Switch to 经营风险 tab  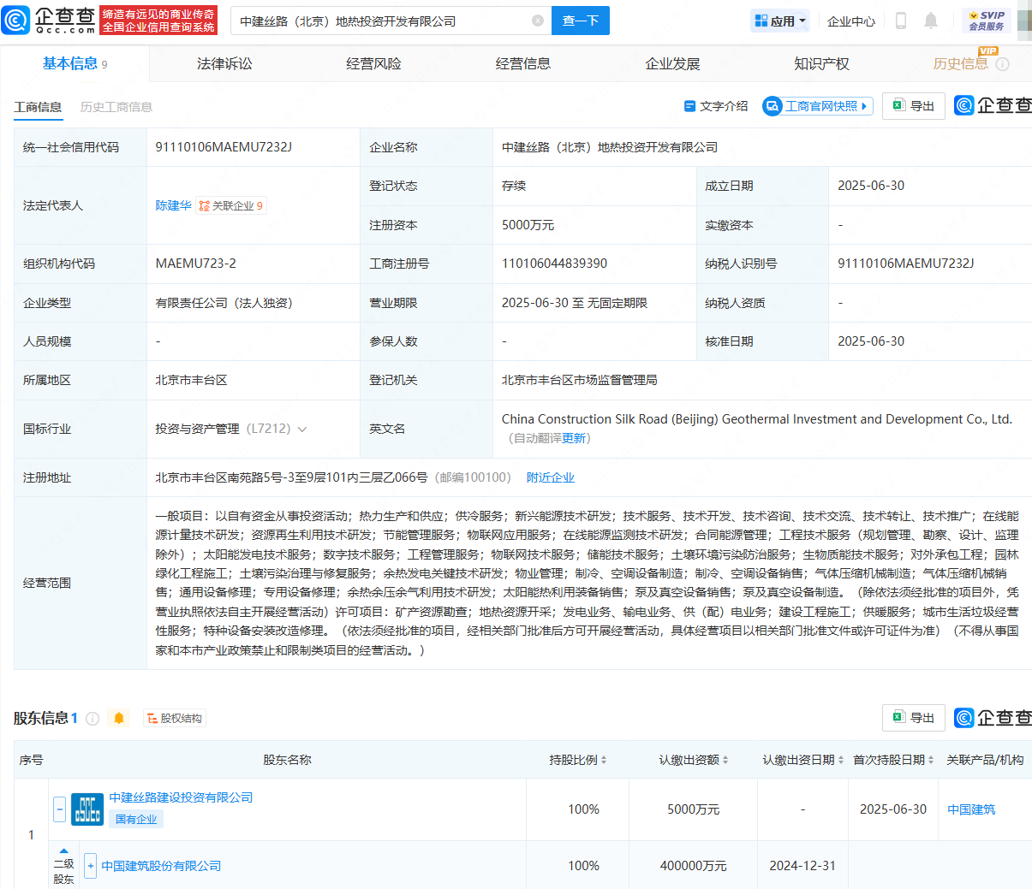tap(373, 64)
